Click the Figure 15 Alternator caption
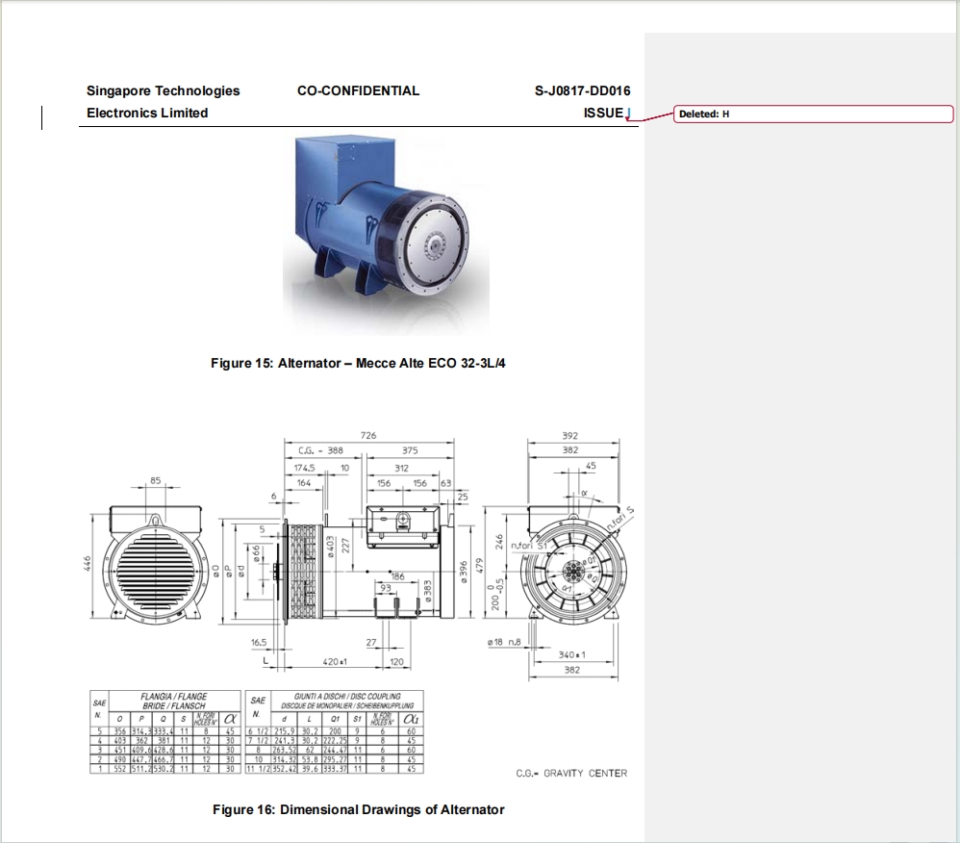Screen dimensions: 960x843 [358, 363]
